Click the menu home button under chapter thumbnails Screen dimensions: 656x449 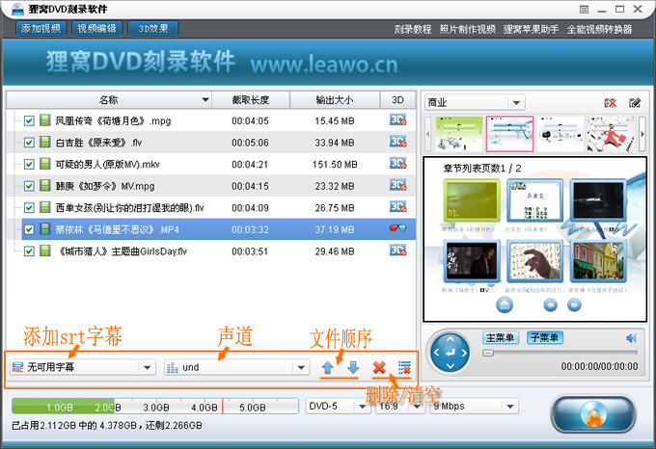(x=505, y=304)
